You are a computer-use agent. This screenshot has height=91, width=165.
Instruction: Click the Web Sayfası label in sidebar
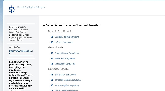14,47
